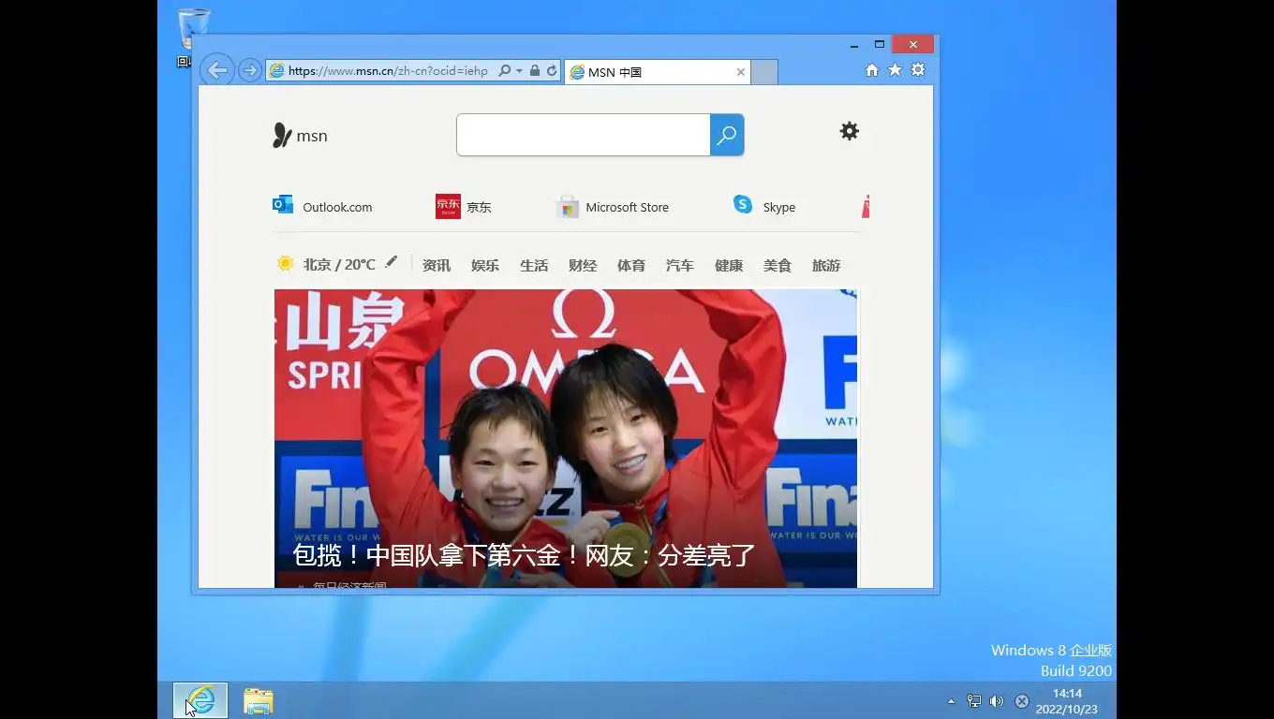The width and height of the screenshot is (1274, 719).
Task: Open the 体育 sports category
Action: 631,266
